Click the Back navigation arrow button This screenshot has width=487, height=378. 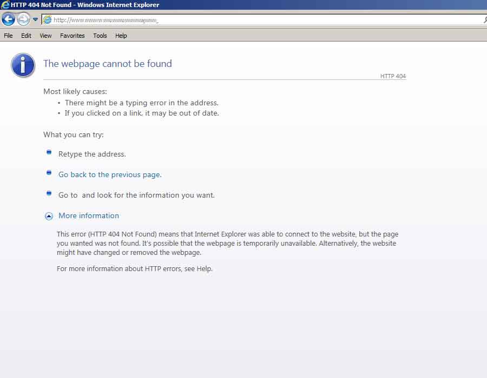tap(8, 19)
